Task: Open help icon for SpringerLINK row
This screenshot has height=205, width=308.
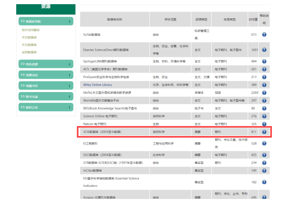Action: 264,61
